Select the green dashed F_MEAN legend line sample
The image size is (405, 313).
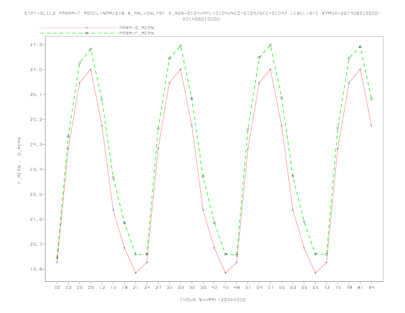tap(79, 33)
